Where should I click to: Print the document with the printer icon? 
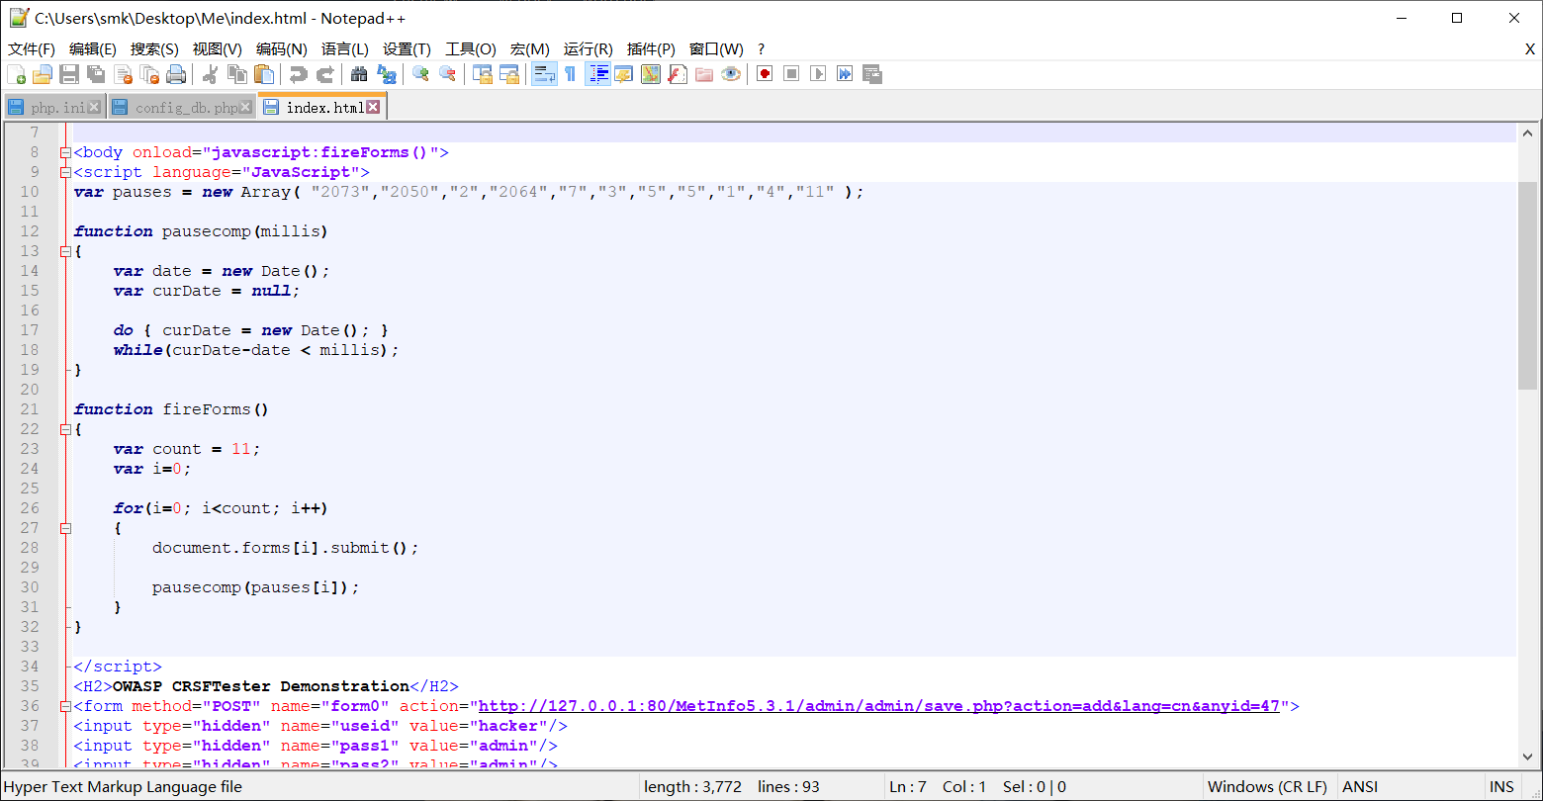click(176, 74)
